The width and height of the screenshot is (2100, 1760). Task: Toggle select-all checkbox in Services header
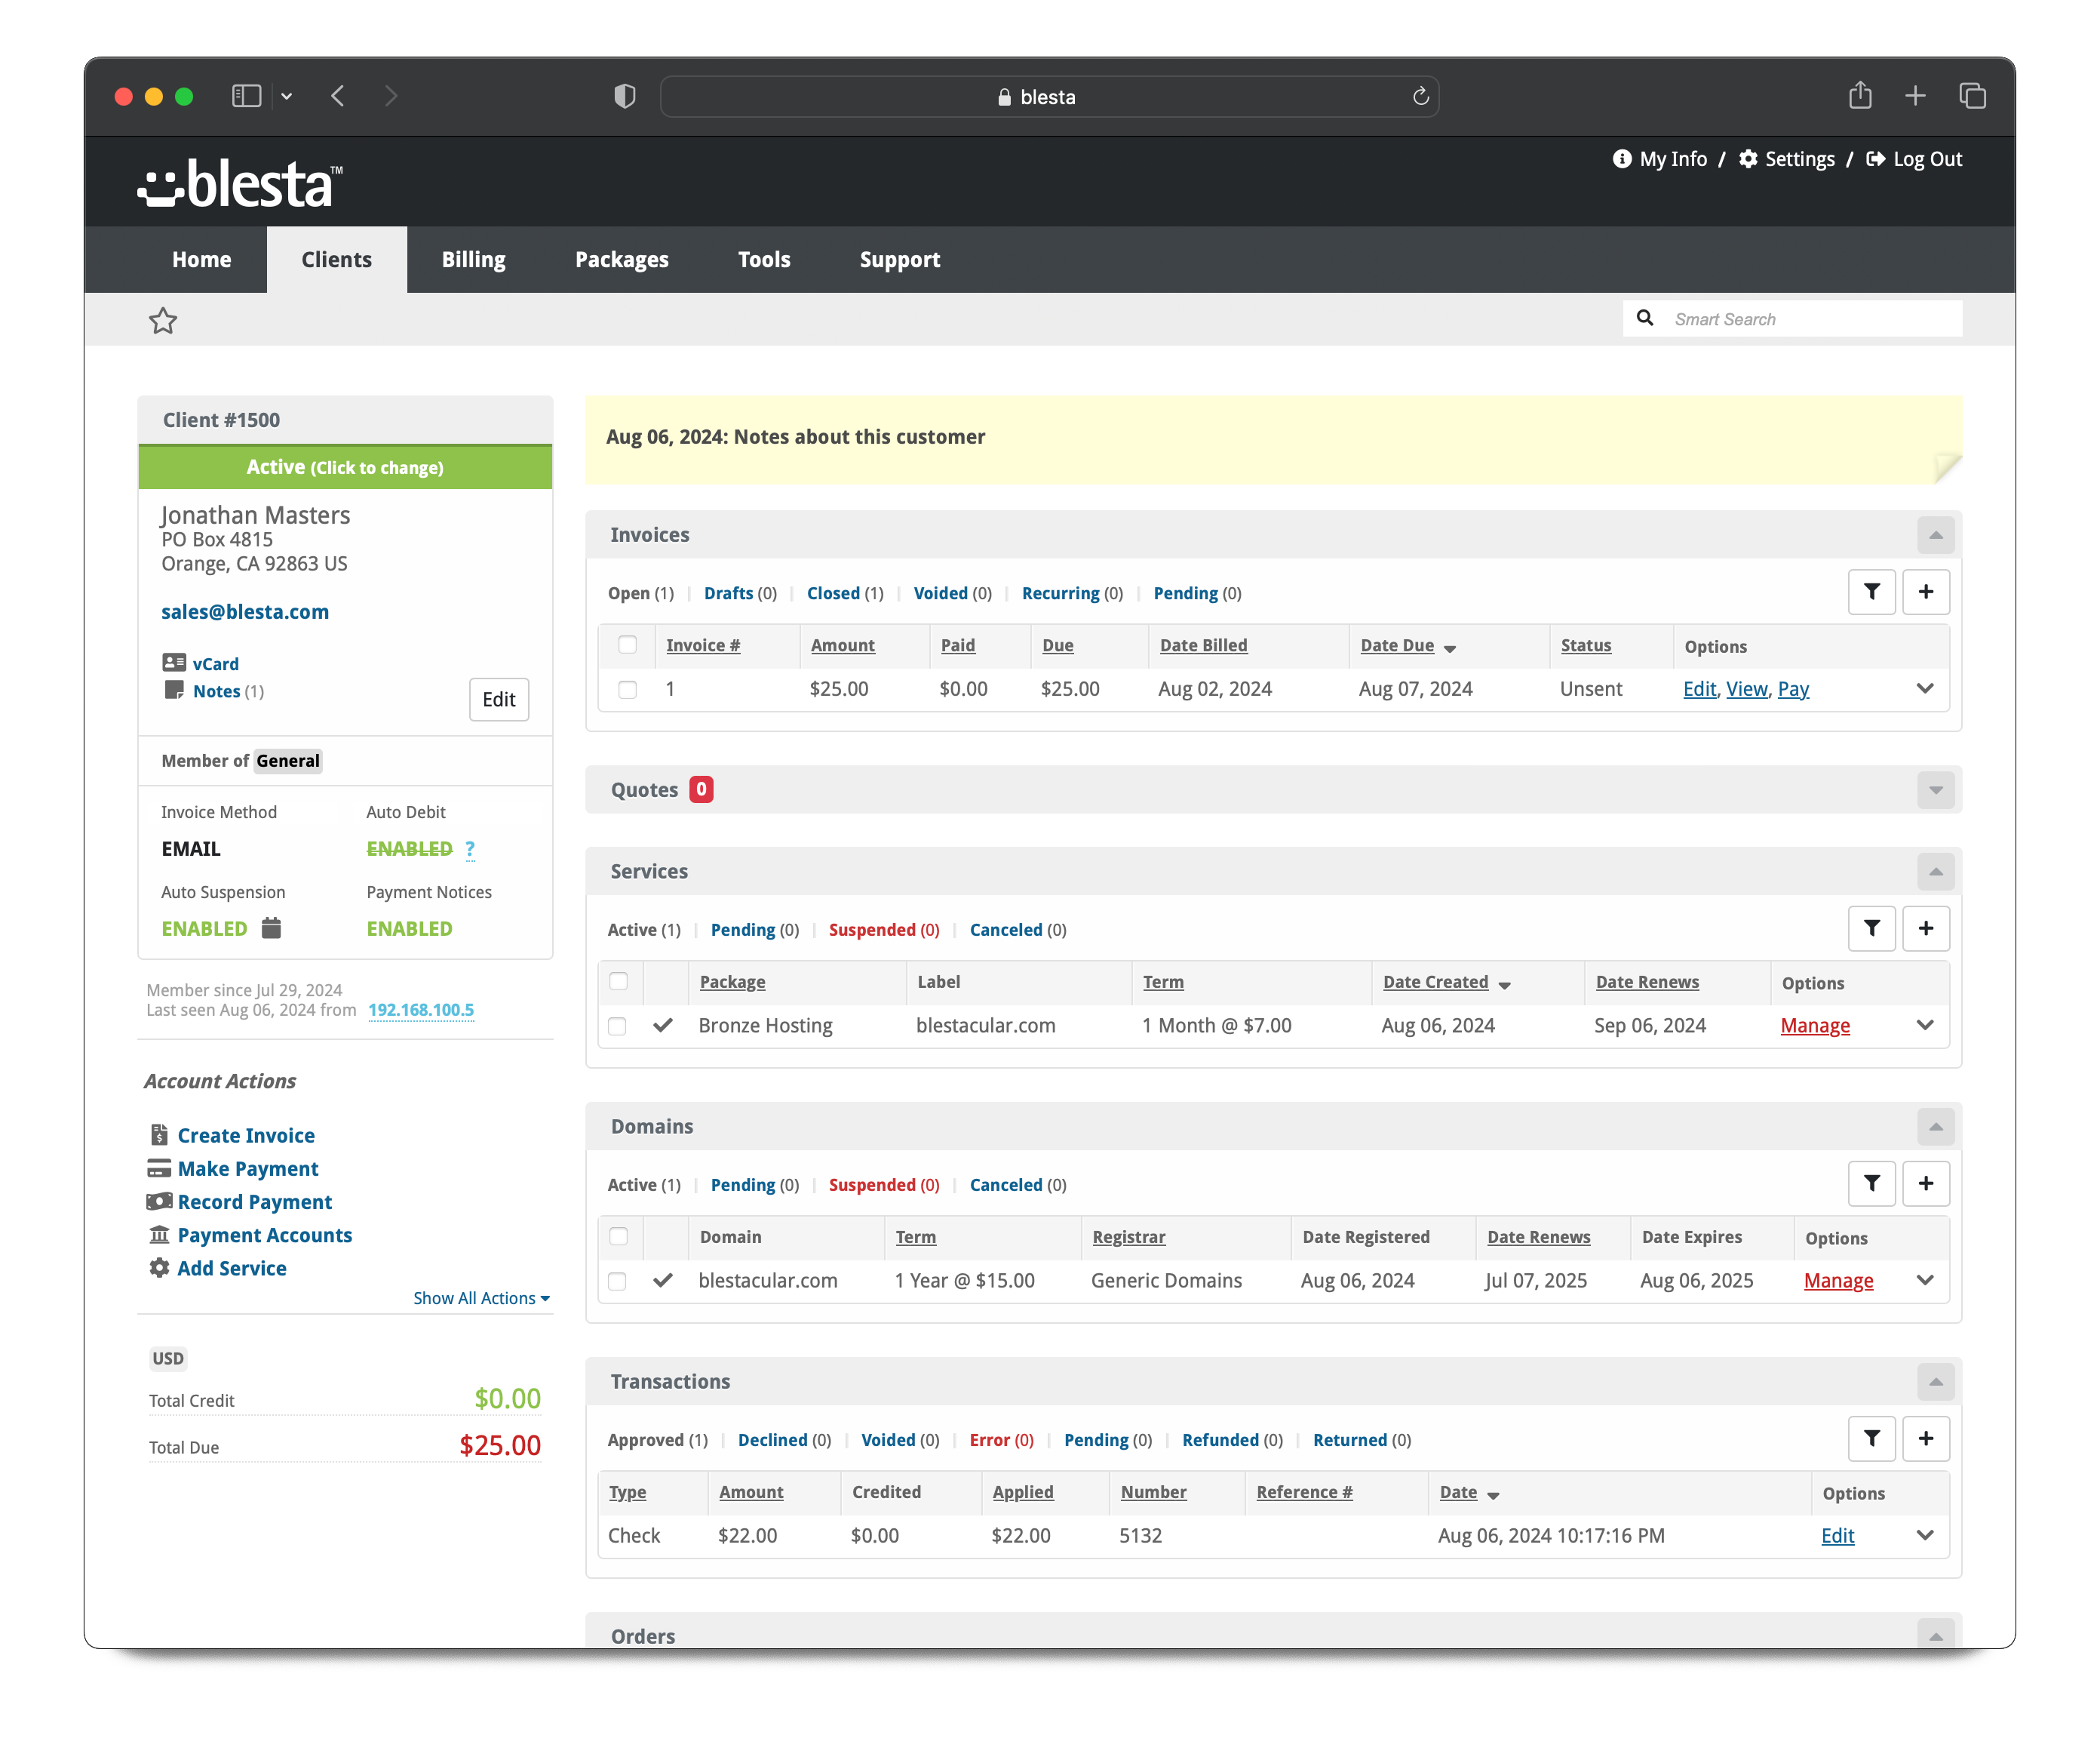[x=619, y=982]
